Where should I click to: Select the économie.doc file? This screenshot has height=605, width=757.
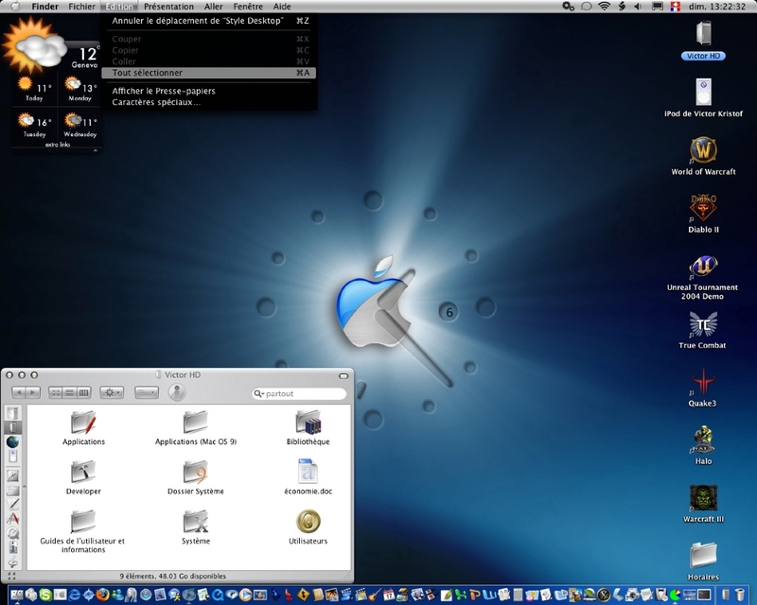(x=308, y=477)
